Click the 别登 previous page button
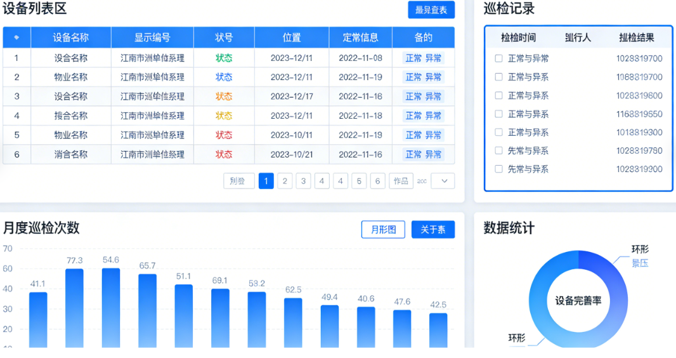 pos(238,181)
